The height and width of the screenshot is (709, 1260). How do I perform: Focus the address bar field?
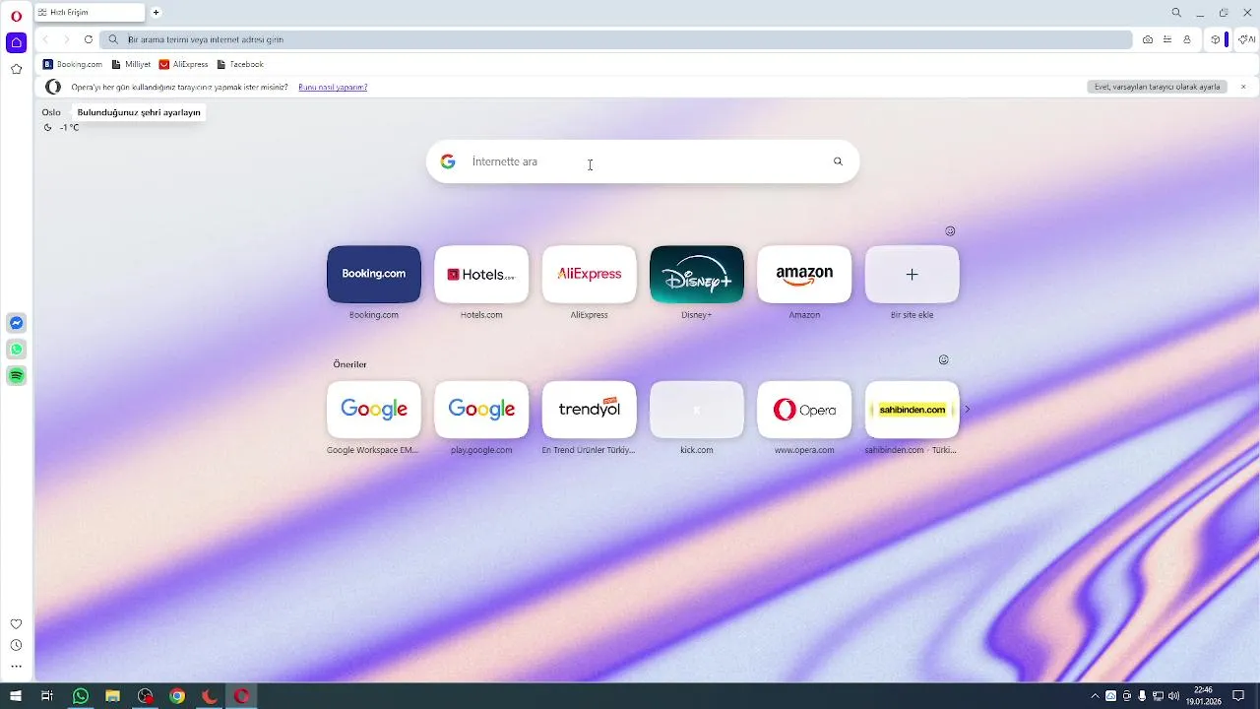coord(616,39)
